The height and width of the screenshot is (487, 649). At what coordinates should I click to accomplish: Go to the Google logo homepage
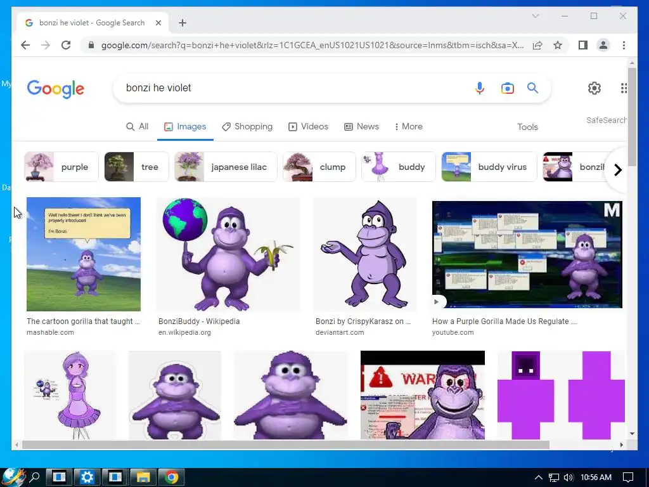pyautogui.click(x=56, y=89)
